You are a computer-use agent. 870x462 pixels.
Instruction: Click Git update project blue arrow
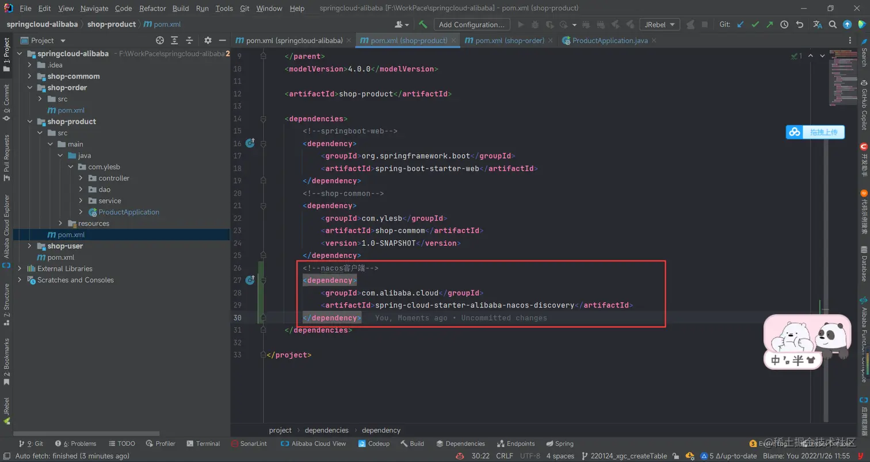pyautogui.click(x=741, y=25)
